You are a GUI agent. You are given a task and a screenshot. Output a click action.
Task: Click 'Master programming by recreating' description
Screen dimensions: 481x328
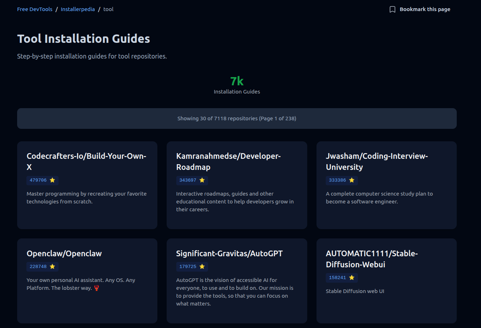point(87,198)
